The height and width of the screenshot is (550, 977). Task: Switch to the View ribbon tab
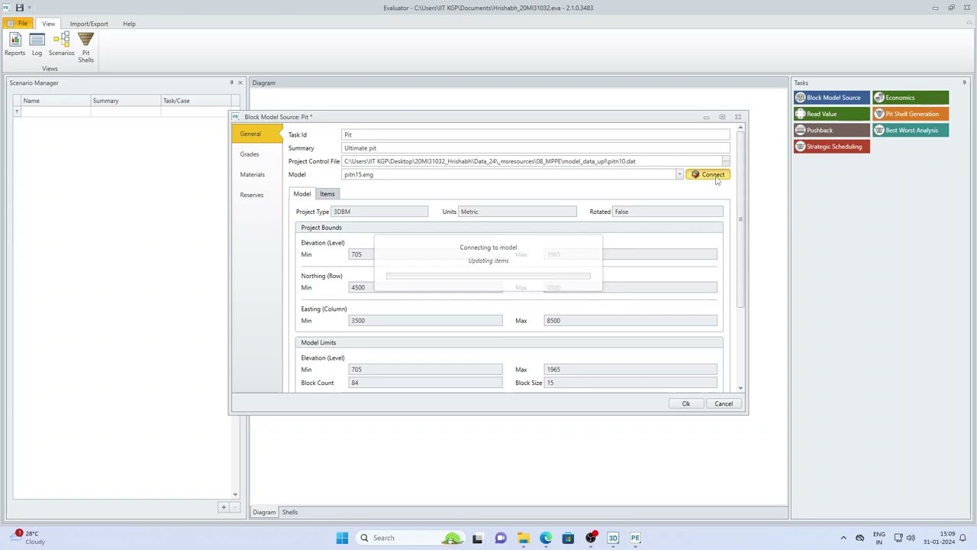tap(48, 24)
